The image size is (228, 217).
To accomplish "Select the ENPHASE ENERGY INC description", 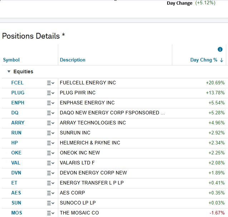I will coord(87,103).
